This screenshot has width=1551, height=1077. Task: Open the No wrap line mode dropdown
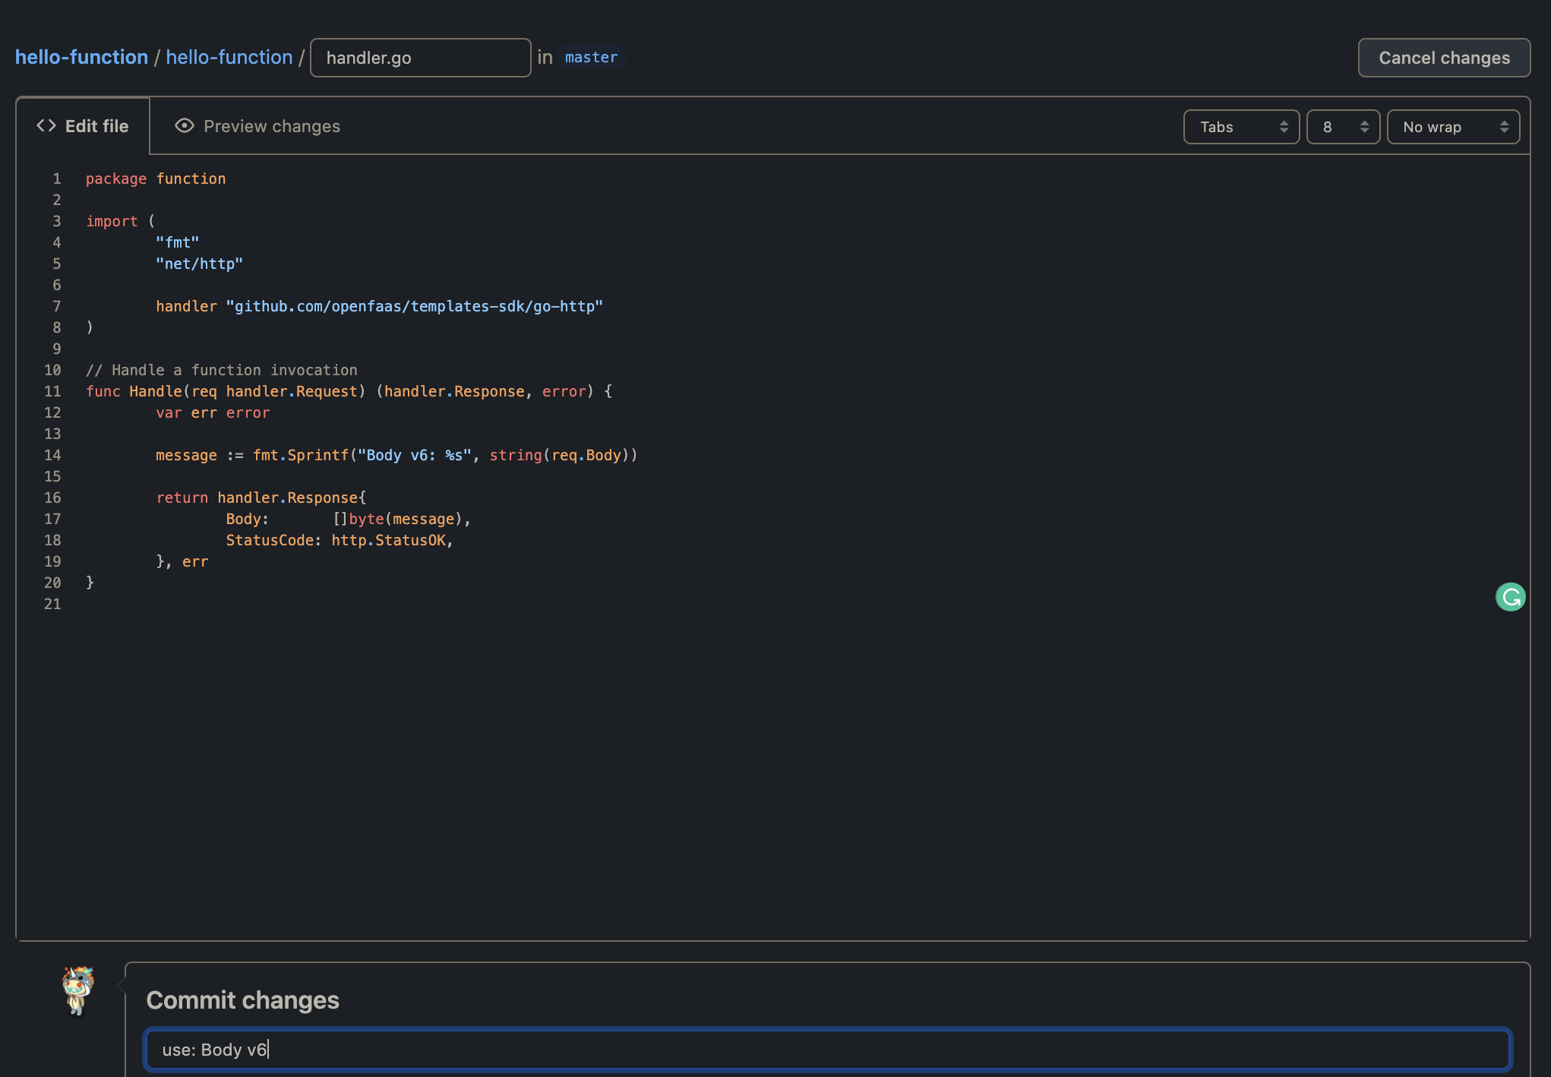tap(1452, 127)
